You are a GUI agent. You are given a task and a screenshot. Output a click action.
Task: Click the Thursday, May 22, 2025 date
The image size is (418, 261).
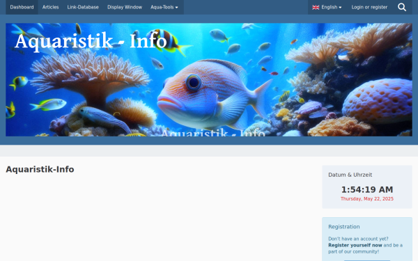click(367, 198)
